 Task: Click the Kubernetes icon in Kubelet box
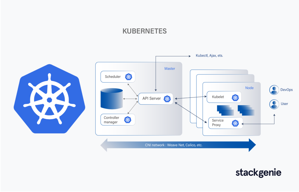coord(235,97)
